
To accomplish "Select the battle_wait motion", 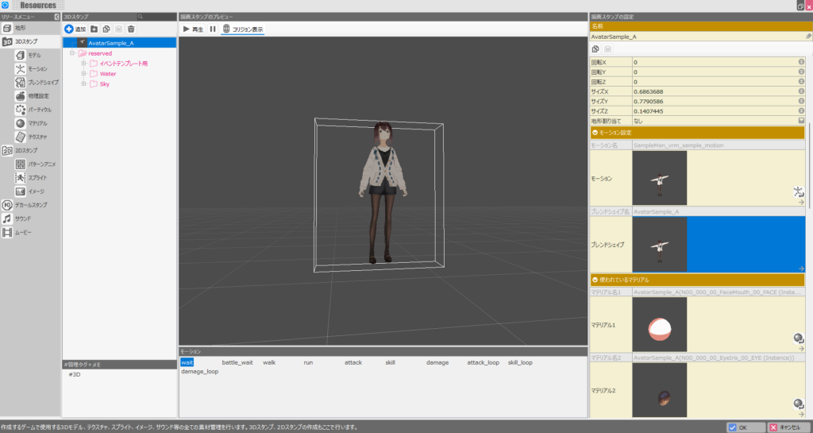I will tap(237, 362).
